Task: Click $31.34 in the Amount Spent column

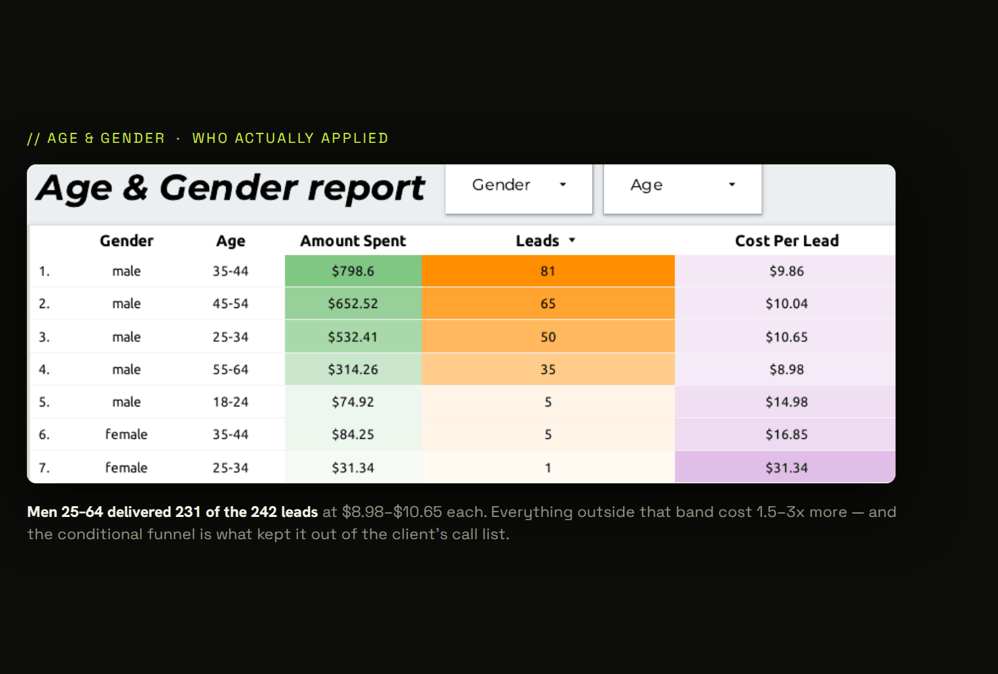Action: point(353,467)
